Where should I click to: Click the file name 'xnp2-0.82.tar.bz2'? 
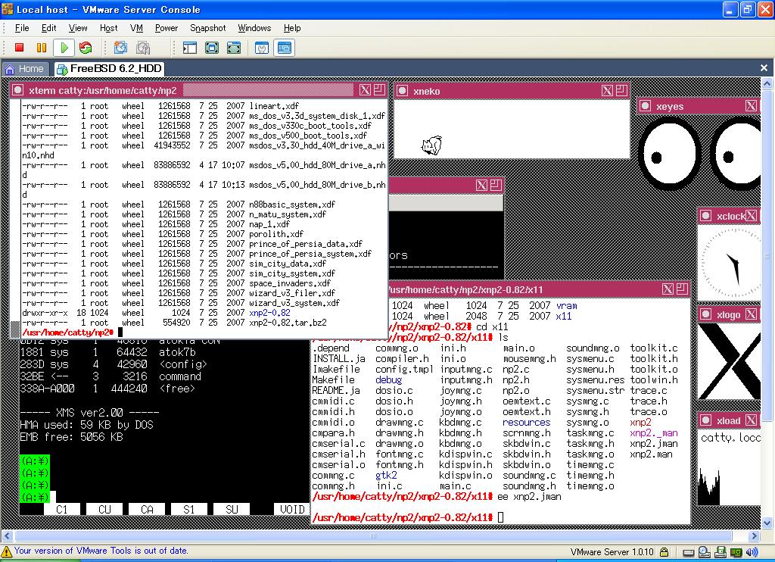(x=288, y=323)
